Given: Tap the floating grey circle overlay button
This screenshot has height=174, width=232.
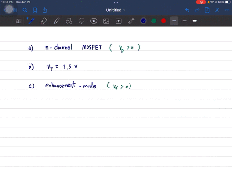Looking at the screenshot, I should point(9,9).
